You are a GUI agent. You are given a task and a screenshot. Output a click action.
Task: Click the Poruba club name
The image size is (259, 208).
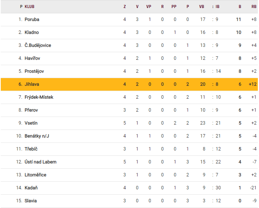32,19
